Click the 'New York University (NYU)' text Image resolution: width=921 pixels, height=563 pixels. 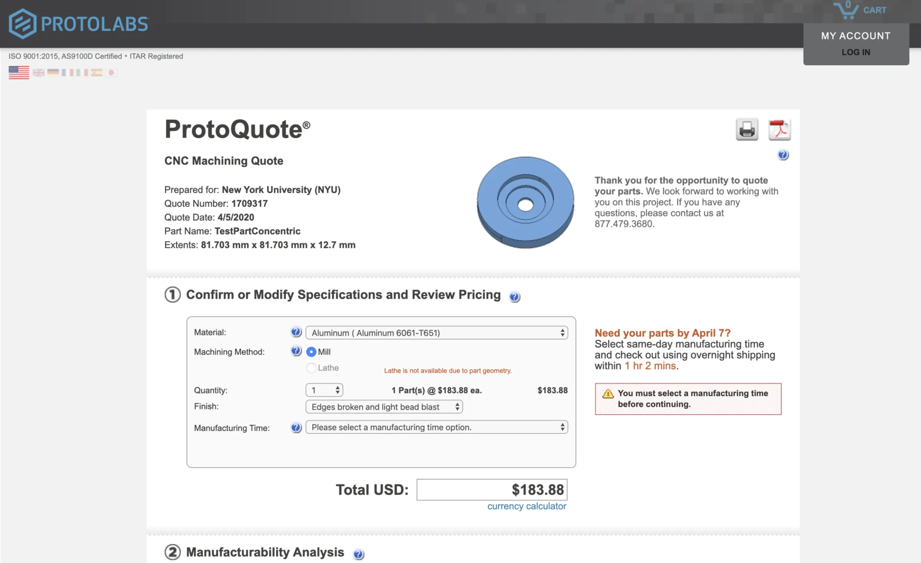pos(281,190)
